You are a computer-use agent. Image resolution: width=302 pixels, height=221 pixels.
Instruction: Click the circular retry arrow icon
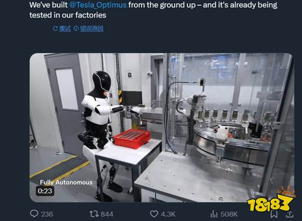(x=55, y=29)
